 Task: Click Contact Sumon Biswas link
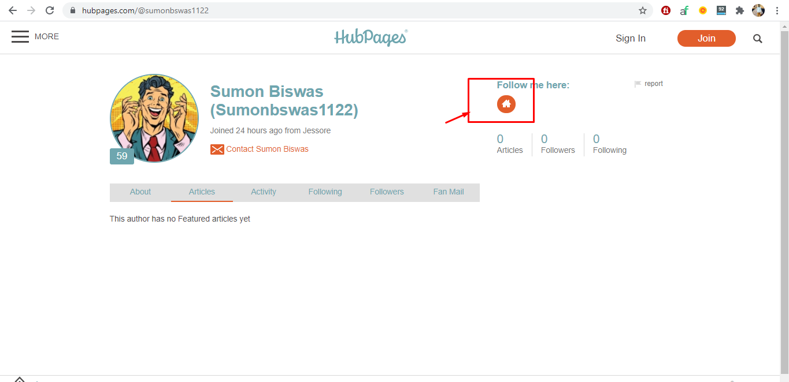(x=267, y=149)
